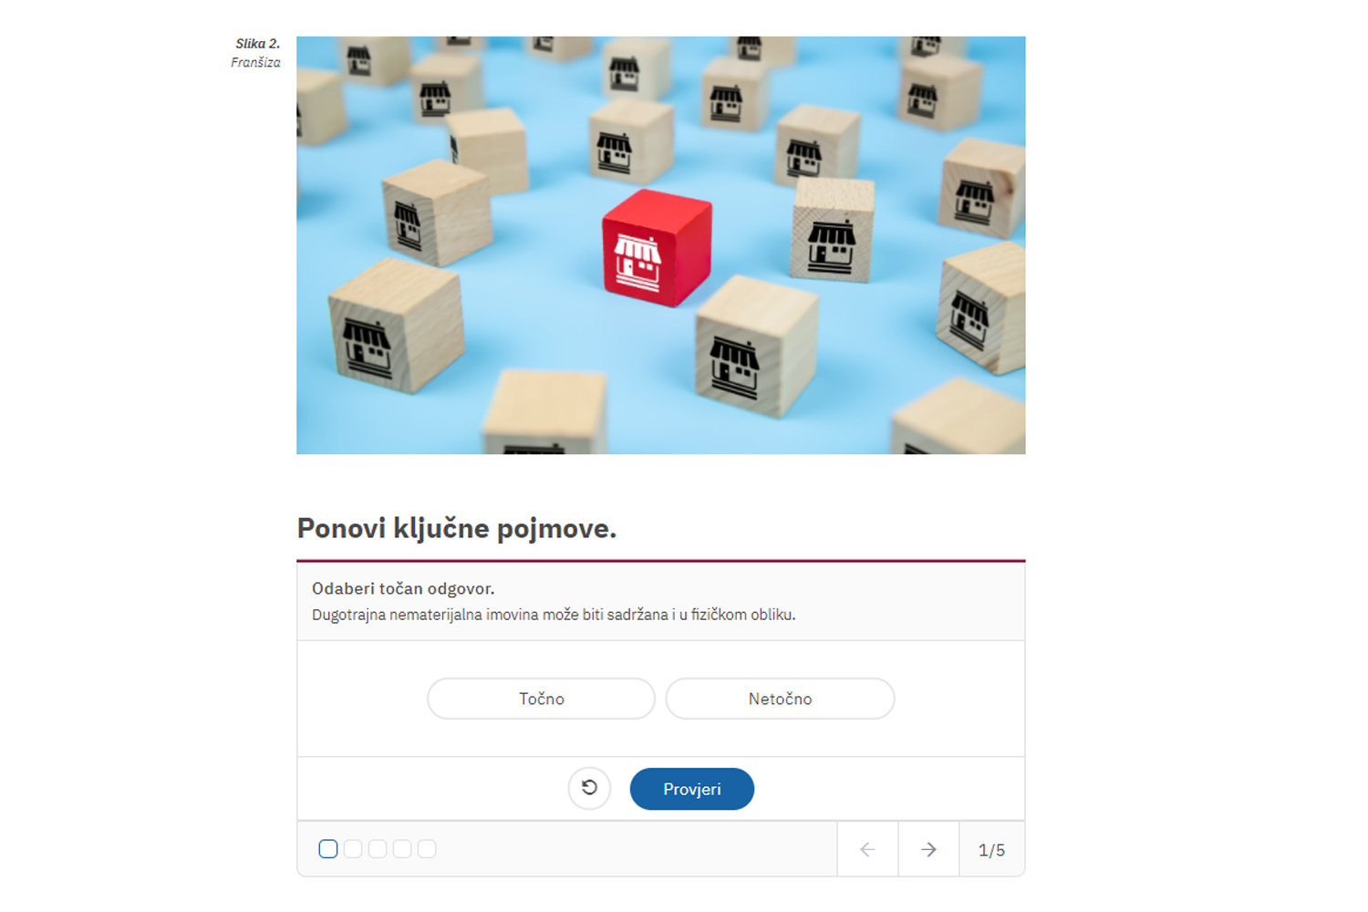Click the Provjeri button to check answer

(x=691, y=789)
